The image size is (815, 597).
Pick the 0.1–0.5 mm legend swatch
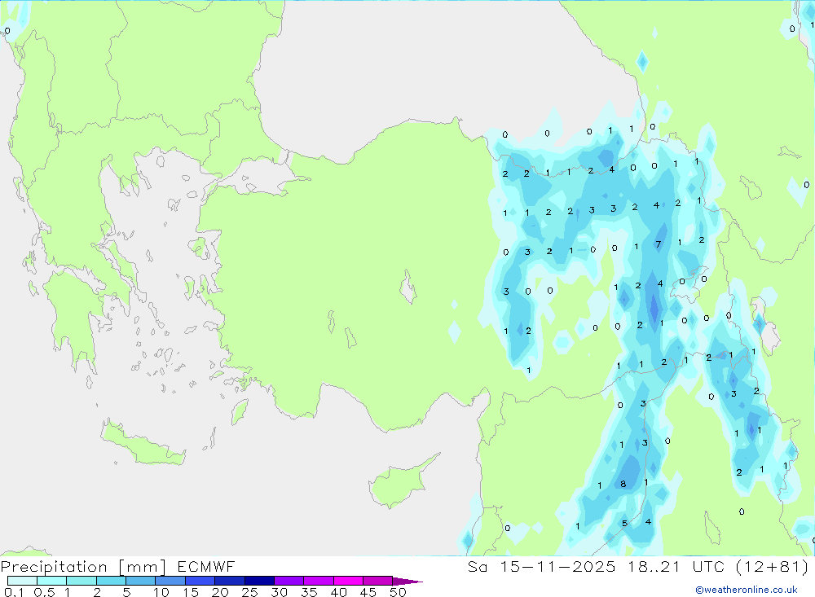click(x=22, y=581)
